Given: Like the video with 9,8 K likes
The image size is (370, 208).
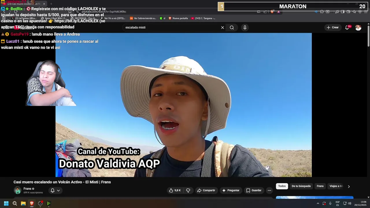Looking at the screenshot, I should pos(175,190).
